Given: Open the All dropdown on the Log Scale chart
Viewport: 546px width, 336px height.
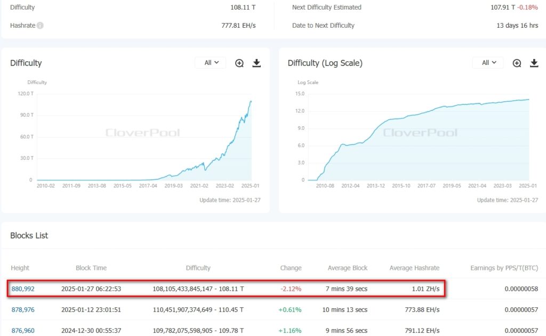Looking at the screenshot, I should tap(487, 62).
